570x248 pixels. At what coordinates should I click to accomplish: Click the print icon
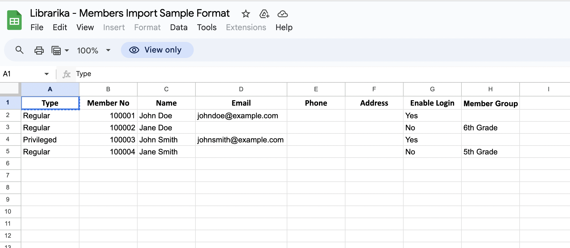point(39,51)
